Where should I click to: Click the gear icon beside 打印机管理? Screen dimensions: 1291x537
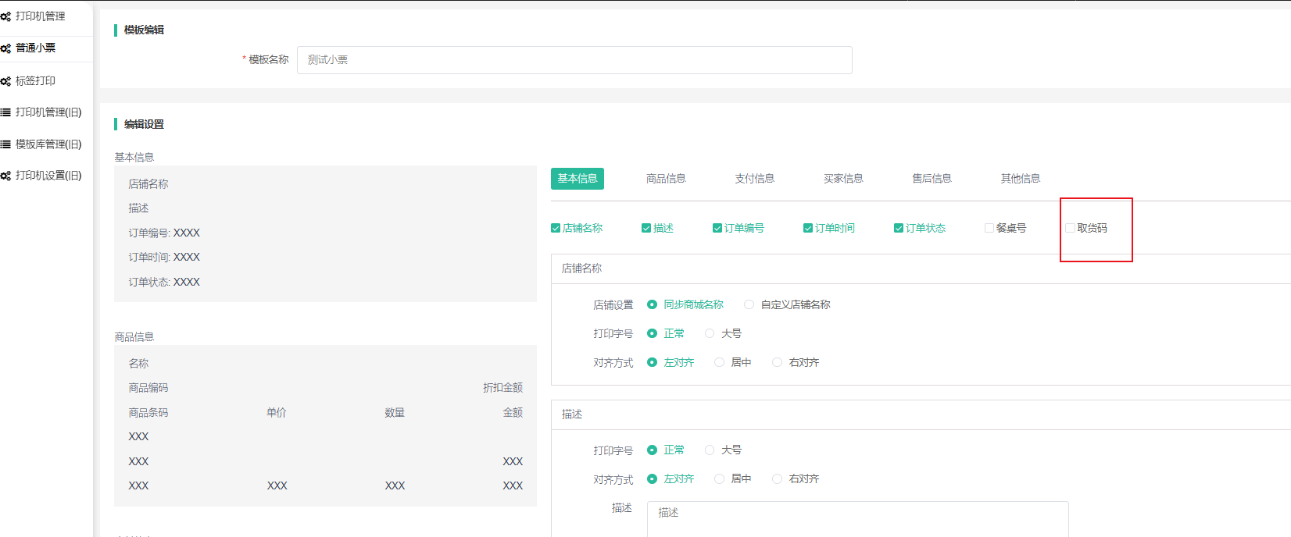tap(5, 16)
